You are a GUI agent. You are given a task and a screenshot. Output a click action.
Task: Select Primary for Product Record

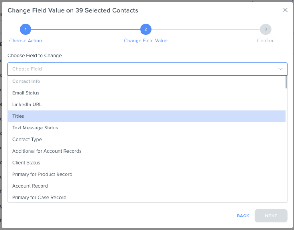point(147,174)
